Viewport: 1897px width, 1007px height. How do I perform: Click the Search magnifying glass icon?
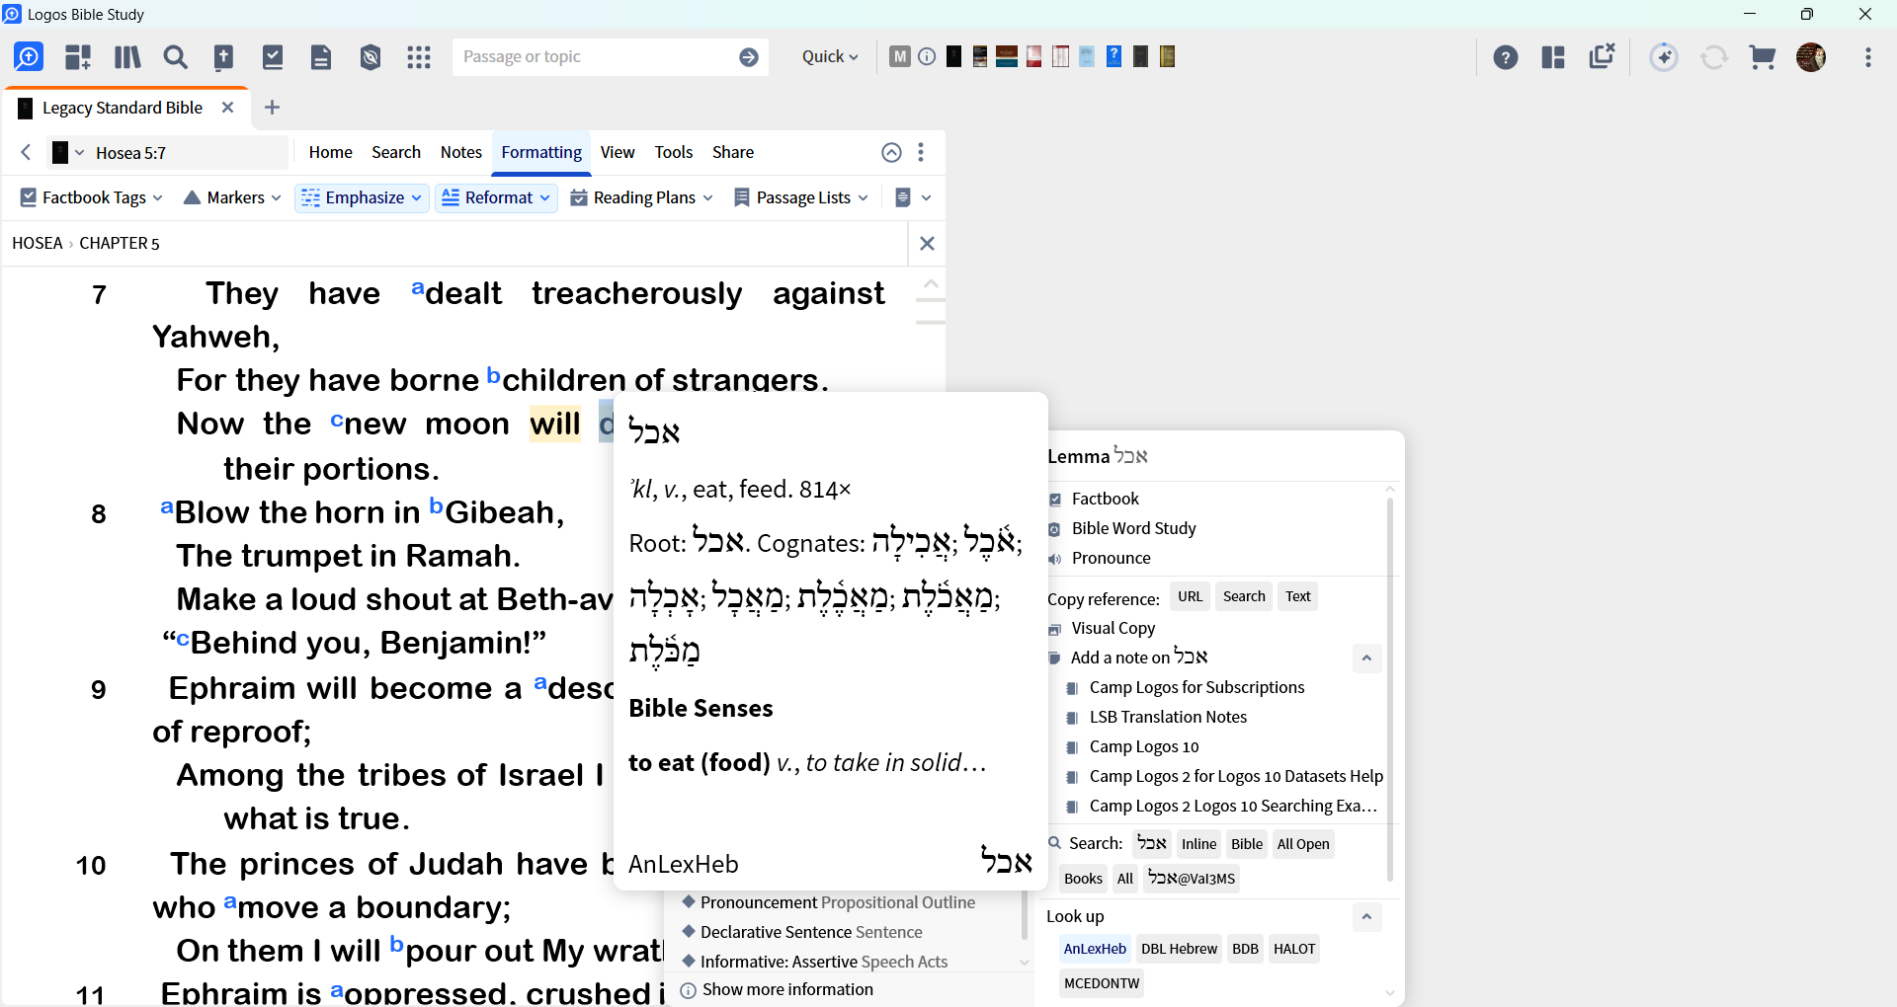point(175,57)
